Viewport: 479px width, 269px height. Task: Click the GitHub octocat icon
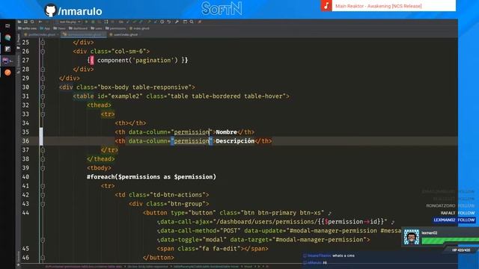pyautogui.click(x=50, y=10)
